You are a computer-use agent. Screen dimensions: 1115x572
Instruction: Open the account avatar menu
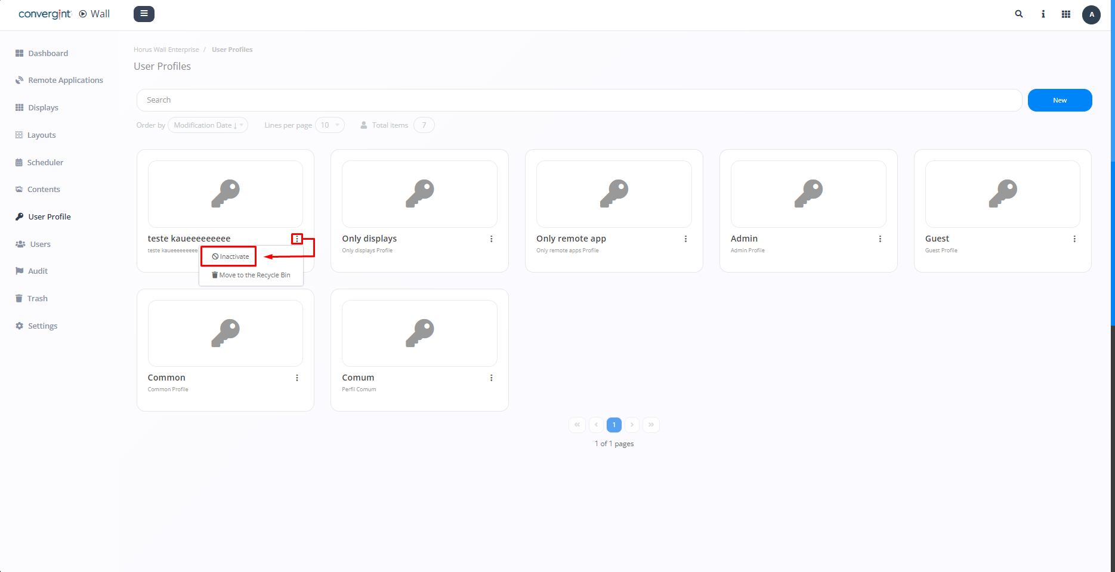(x=1091, y=15)
